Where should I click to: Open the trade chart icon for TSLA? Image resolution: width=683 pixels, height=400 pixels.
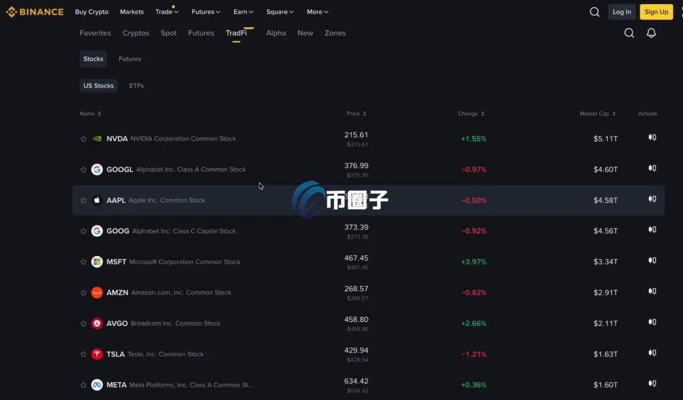652,353
